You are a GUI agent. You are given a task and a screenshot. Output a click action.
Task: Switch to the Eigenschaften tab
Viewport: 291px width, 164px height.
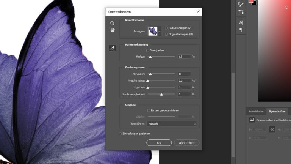pos(277,112)
